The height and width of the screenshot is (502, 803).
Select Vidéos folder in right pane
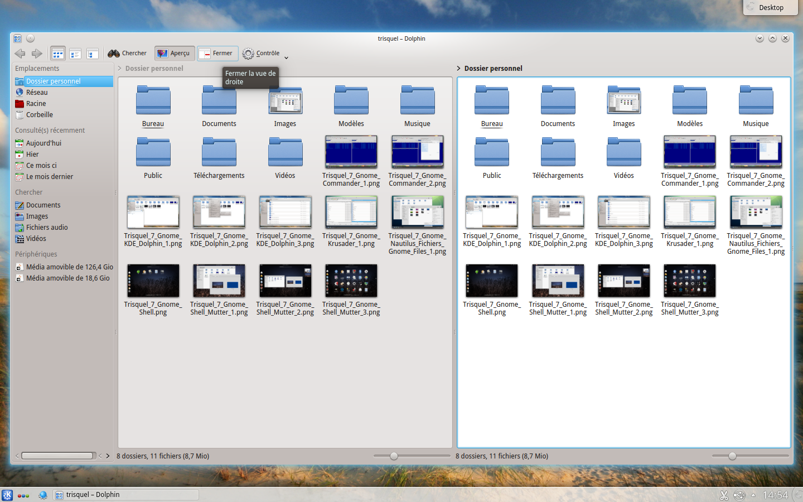[x=624, y=158]
